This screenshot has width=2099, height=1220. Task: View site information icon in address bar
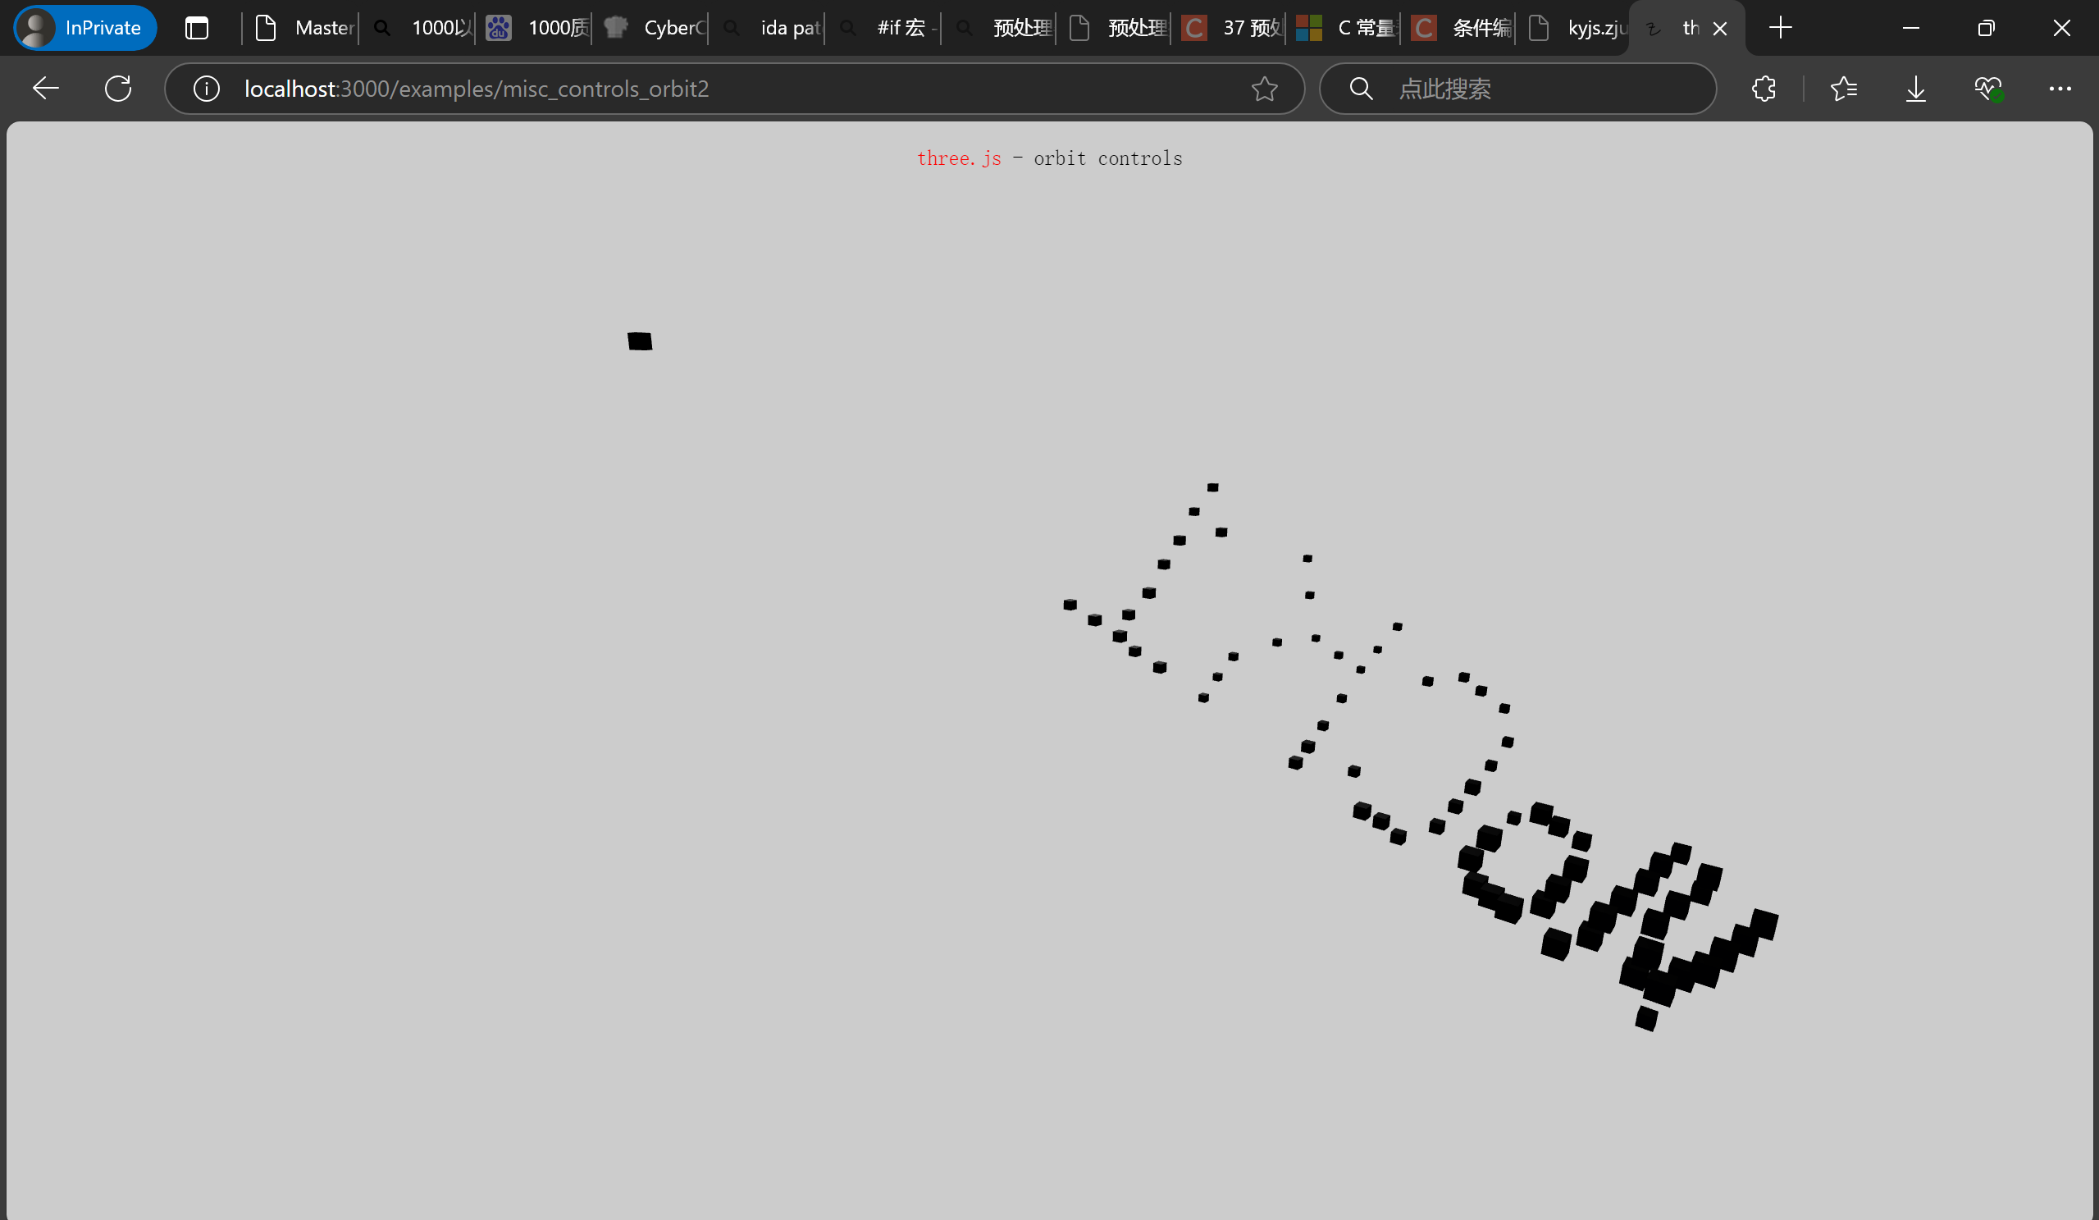point(207,89)
